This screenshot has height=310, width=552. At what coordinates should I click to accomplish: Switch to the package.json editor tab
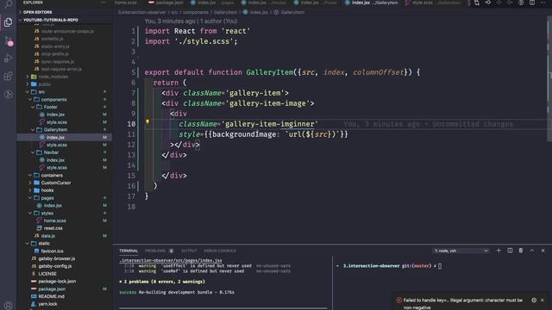pyautogui.click(x=165, y=3)
